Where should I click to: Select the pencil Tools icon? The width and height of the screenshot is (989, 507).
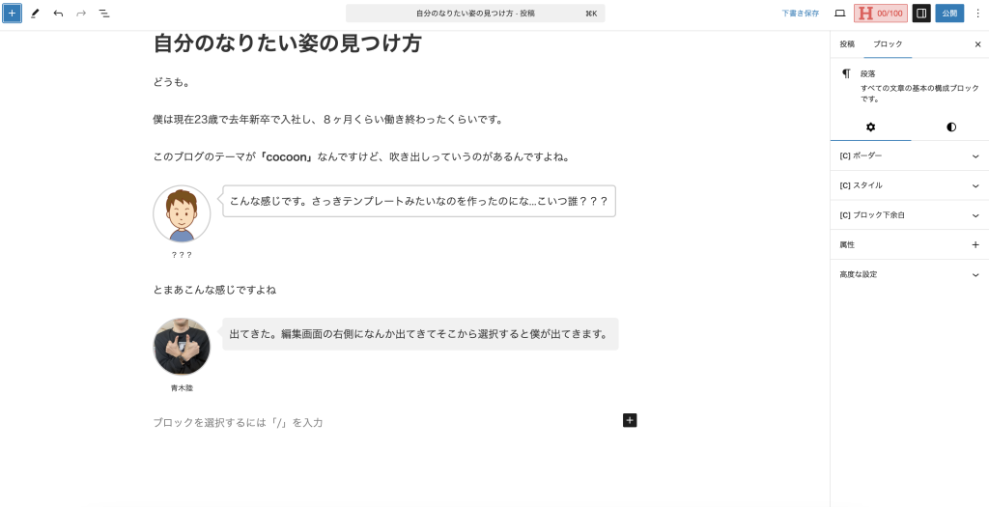coord(35,14)
